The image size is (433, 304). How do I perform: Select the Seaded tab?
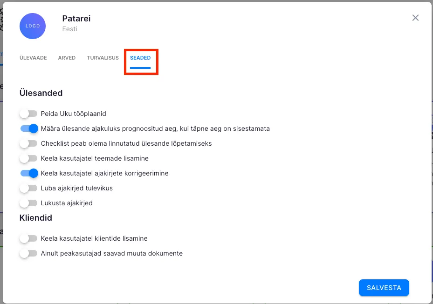(140, 58)
